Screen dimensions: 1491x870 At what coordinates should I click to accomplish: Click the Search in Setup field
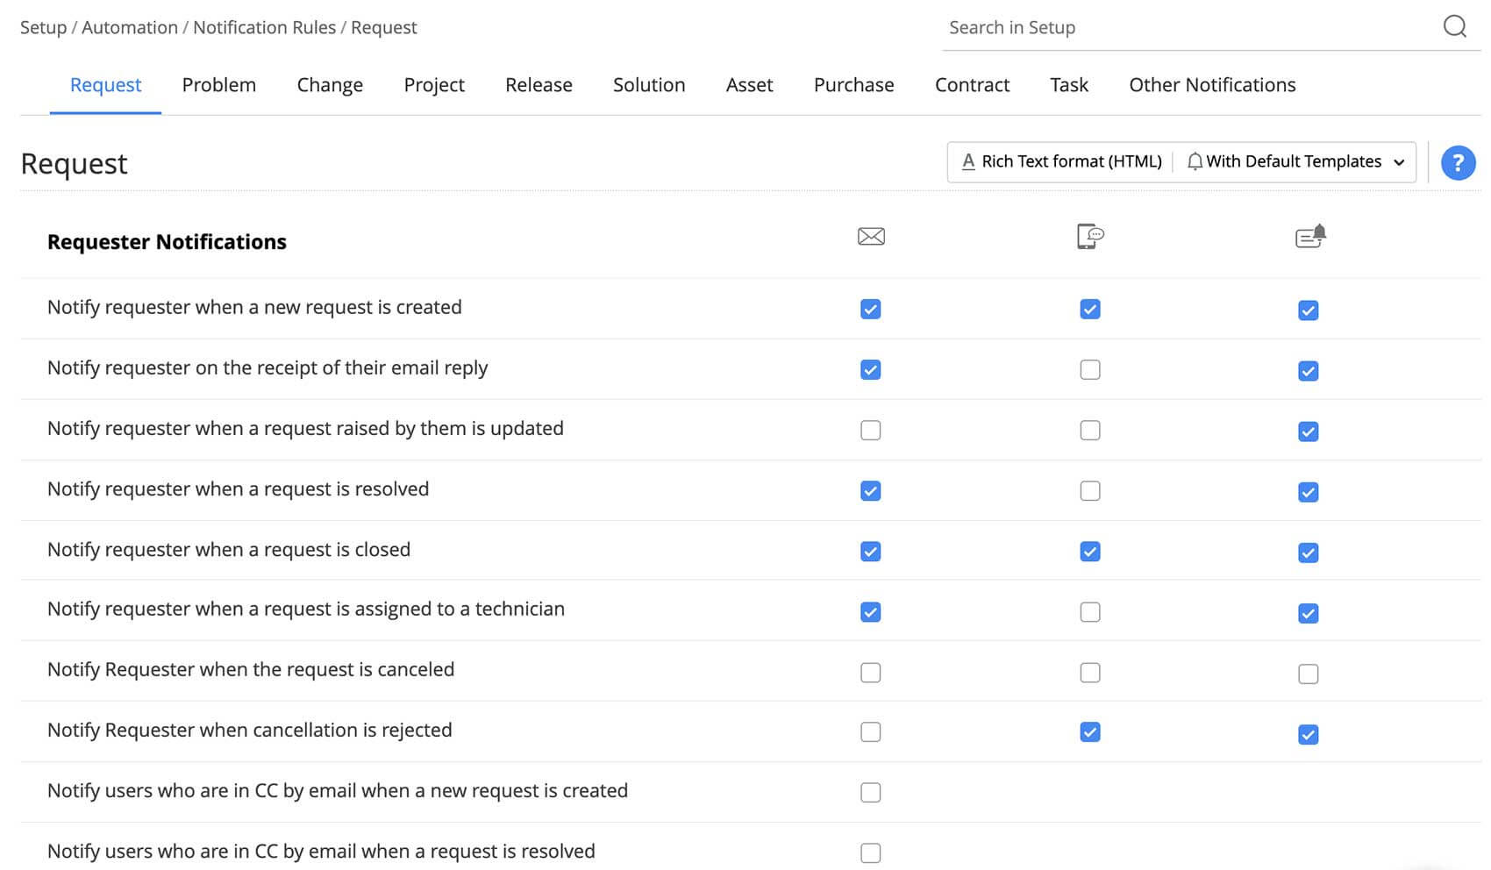(1184, 28)
